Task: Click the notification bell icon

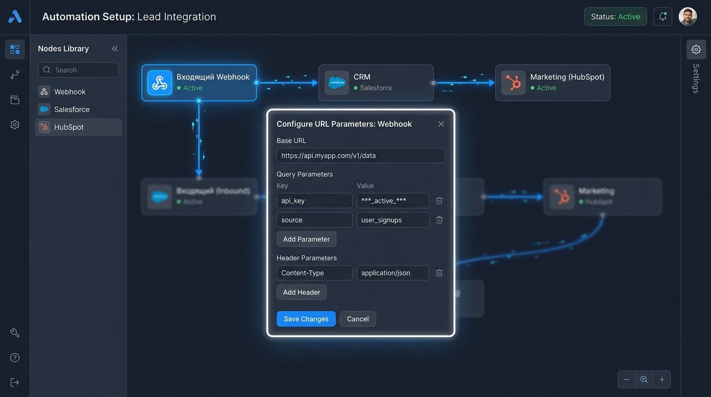Action: [662, 17]
